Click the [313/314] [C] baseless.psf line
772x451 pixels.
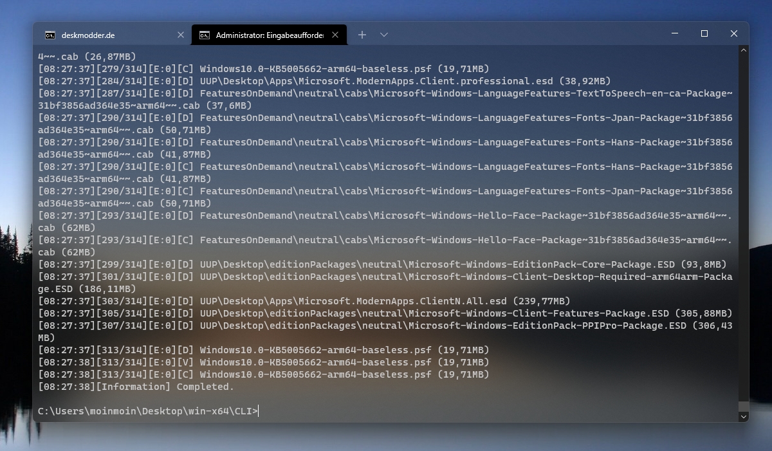pos(264,374)
